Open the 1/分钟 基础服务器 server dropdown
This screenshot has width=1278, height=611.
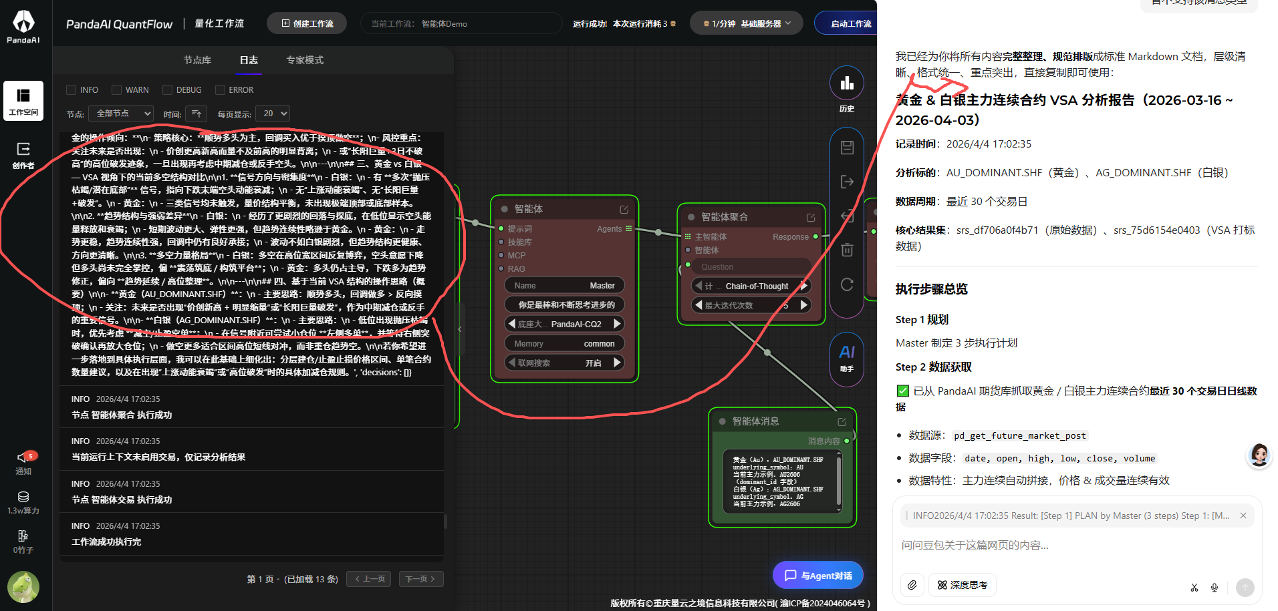point(745,22)
